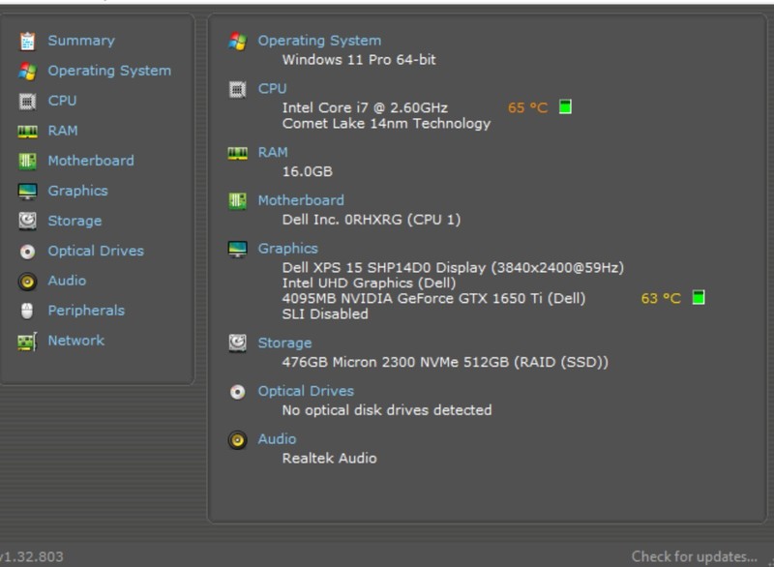Click the Windows 11 Pro 64-bit text
This screenshot has width=774, height=567.
click(359, 60)
